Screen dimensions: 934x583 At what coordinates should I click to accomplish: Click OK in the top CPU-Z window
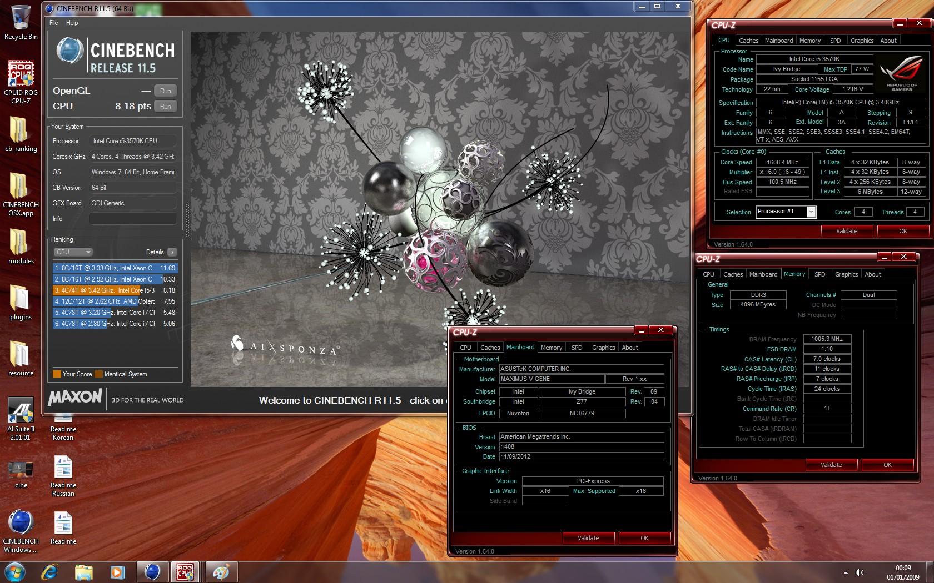pos(903,231)
